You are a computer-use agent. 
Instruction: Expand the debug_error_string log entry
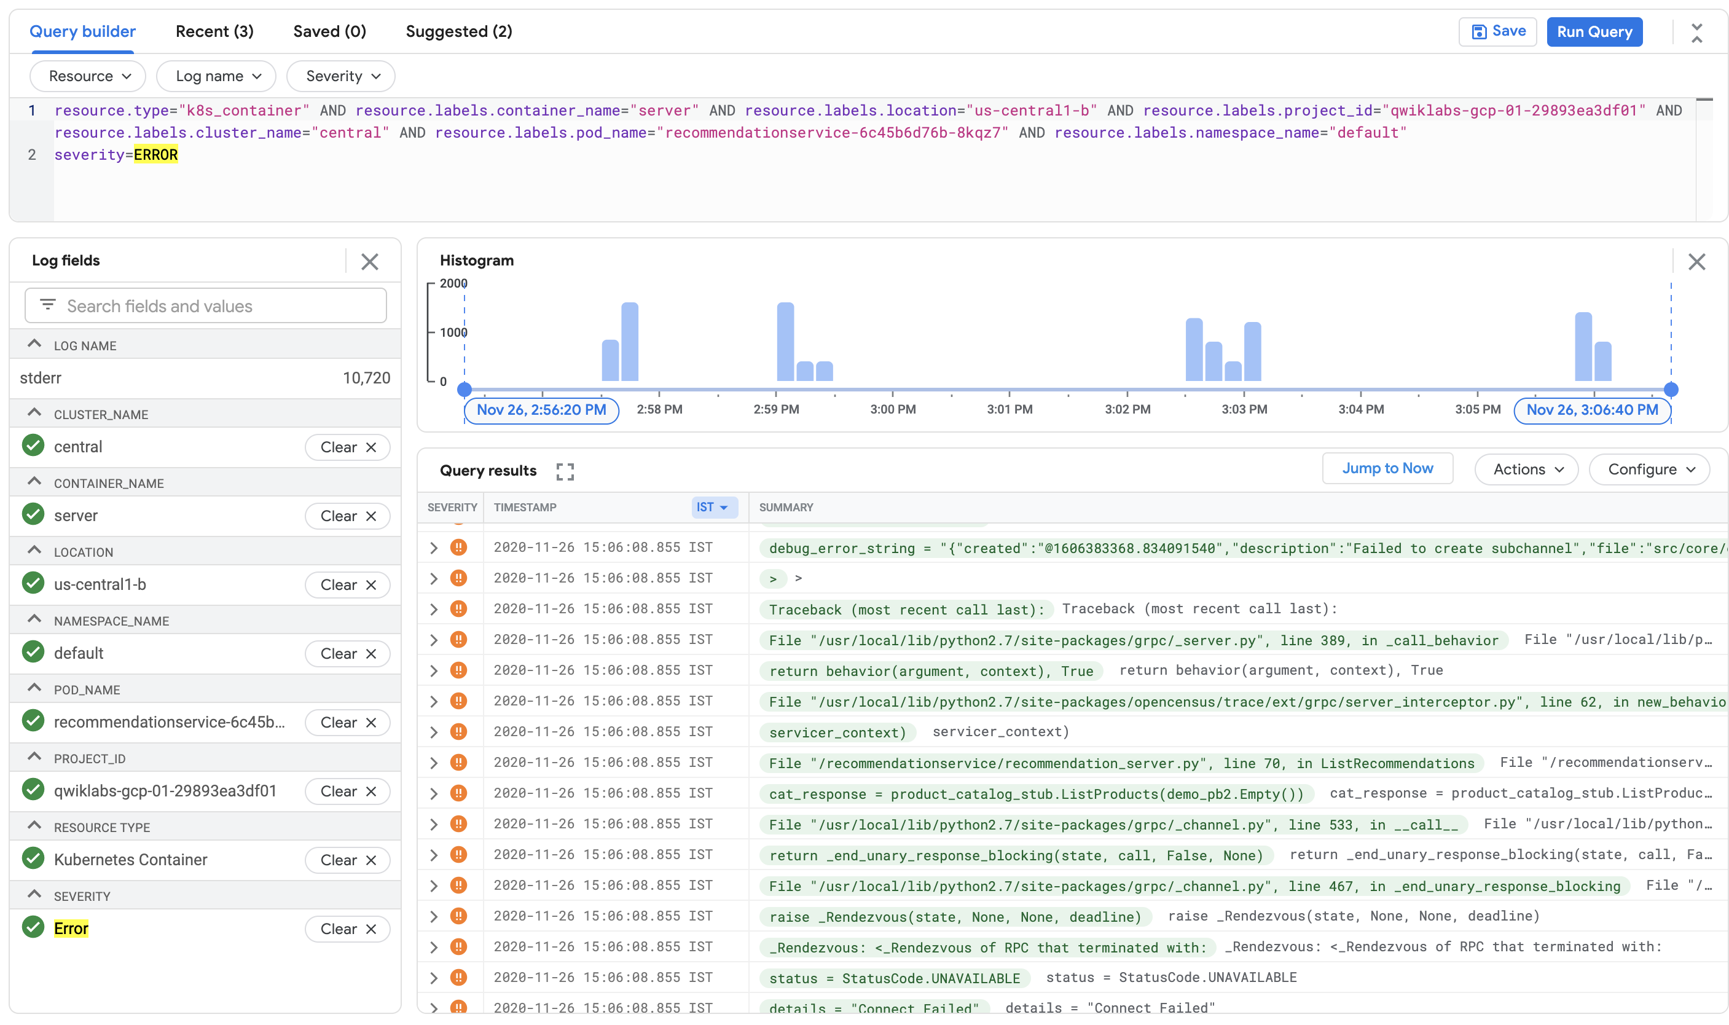pos(434,548)
